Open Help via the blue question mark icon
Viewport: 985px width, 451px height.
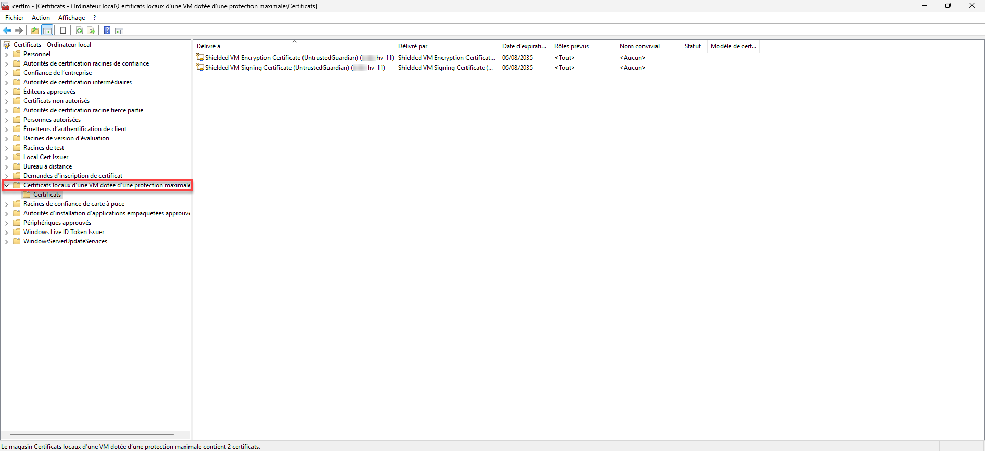pyautogui.click(x=107, y=31)
